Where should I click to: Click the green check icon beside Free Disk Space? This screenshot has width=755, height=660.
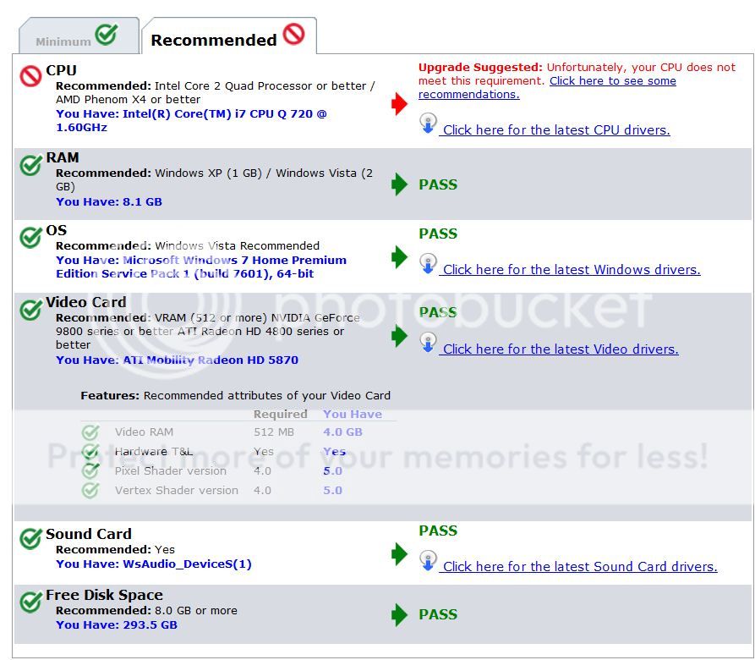pyautogui.click(x=30, y=602)
